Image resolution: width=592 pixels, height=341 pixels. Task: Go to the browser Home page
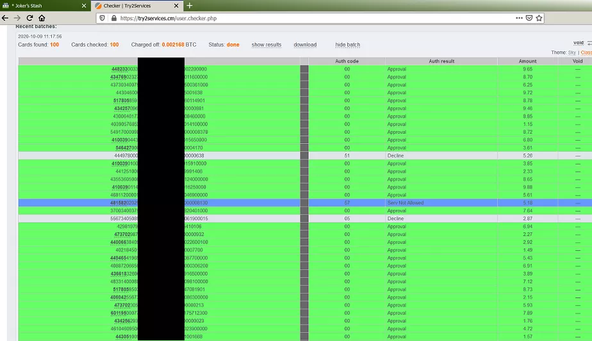pyautogui.click(x=42, y=18)
